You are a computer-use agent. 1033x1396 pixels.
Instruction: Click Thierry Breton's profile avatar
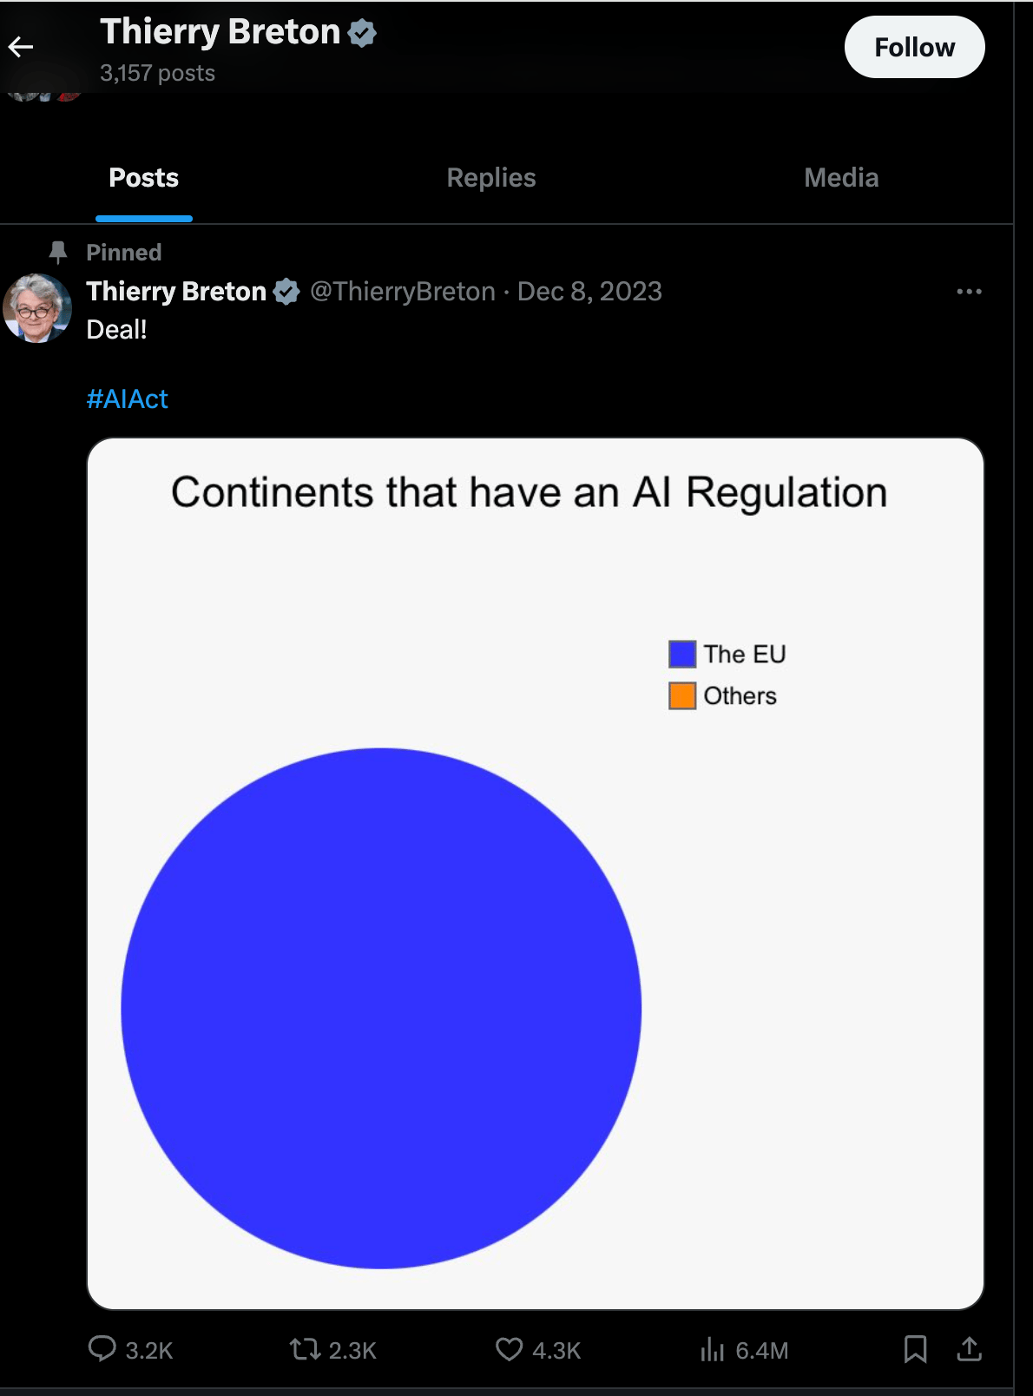36,308
